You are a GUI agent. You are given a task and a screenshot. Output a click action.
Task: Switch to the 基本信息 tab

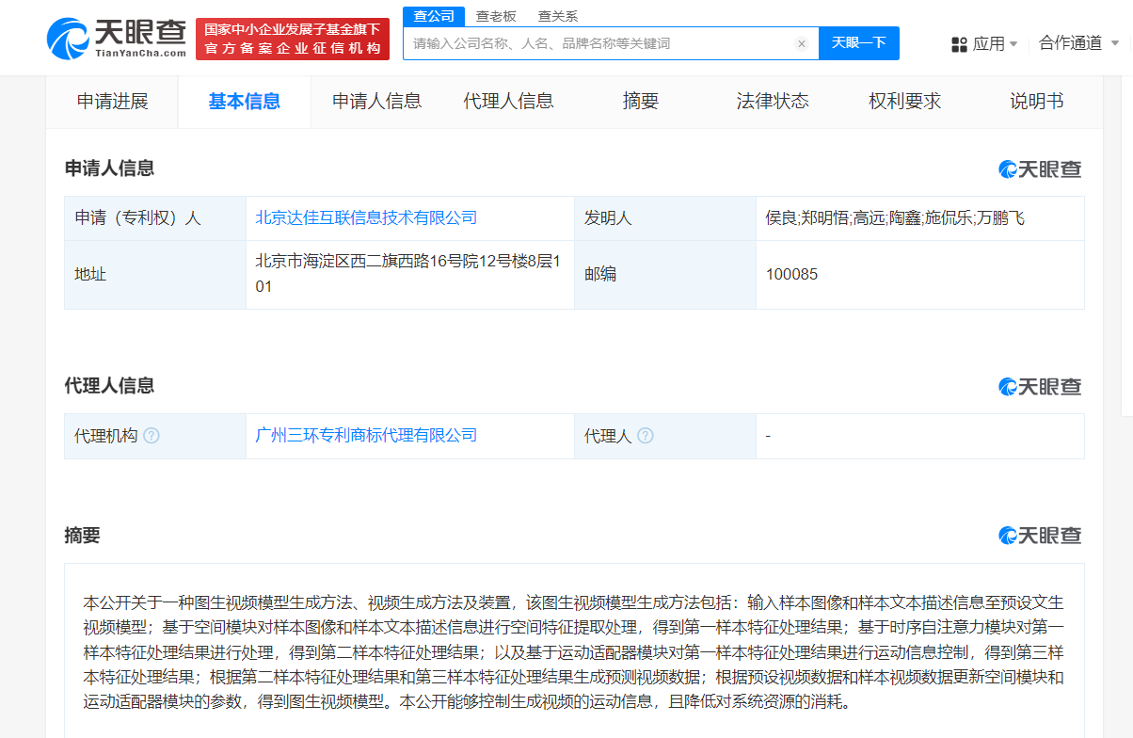pos(245,102)
